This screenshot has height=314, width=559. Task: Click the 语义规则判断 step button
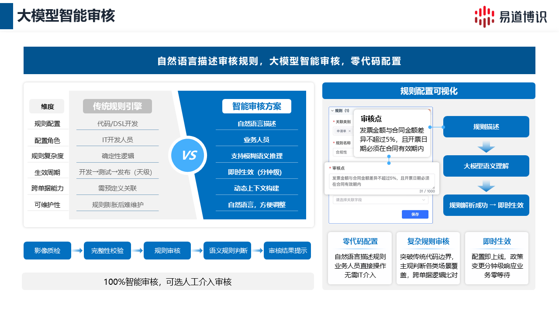pos(227,251)
